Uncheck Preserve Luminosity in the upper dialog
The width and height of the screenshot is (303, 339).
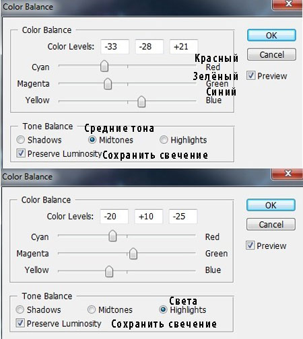pos(21,153)
